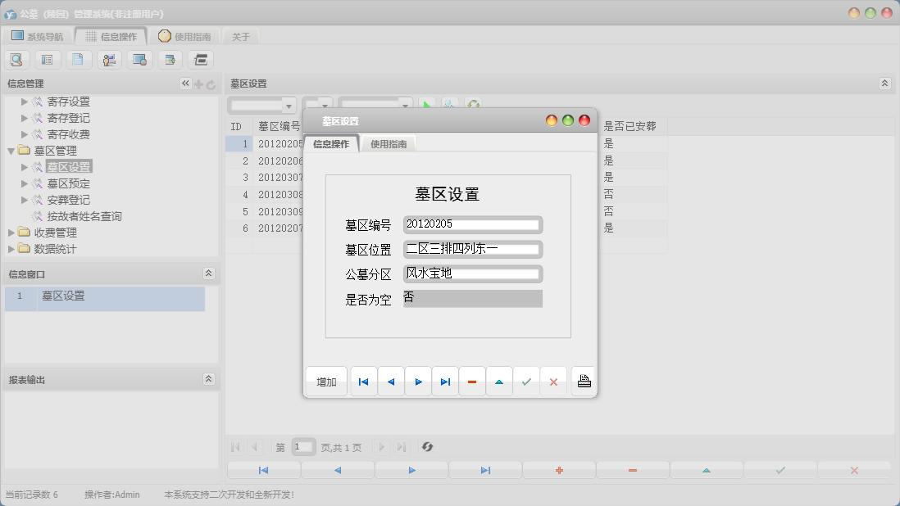The width and height of the screenshot is (900, 506).
Task: Collapse the 信息窗口 panel
Action: 208,273
